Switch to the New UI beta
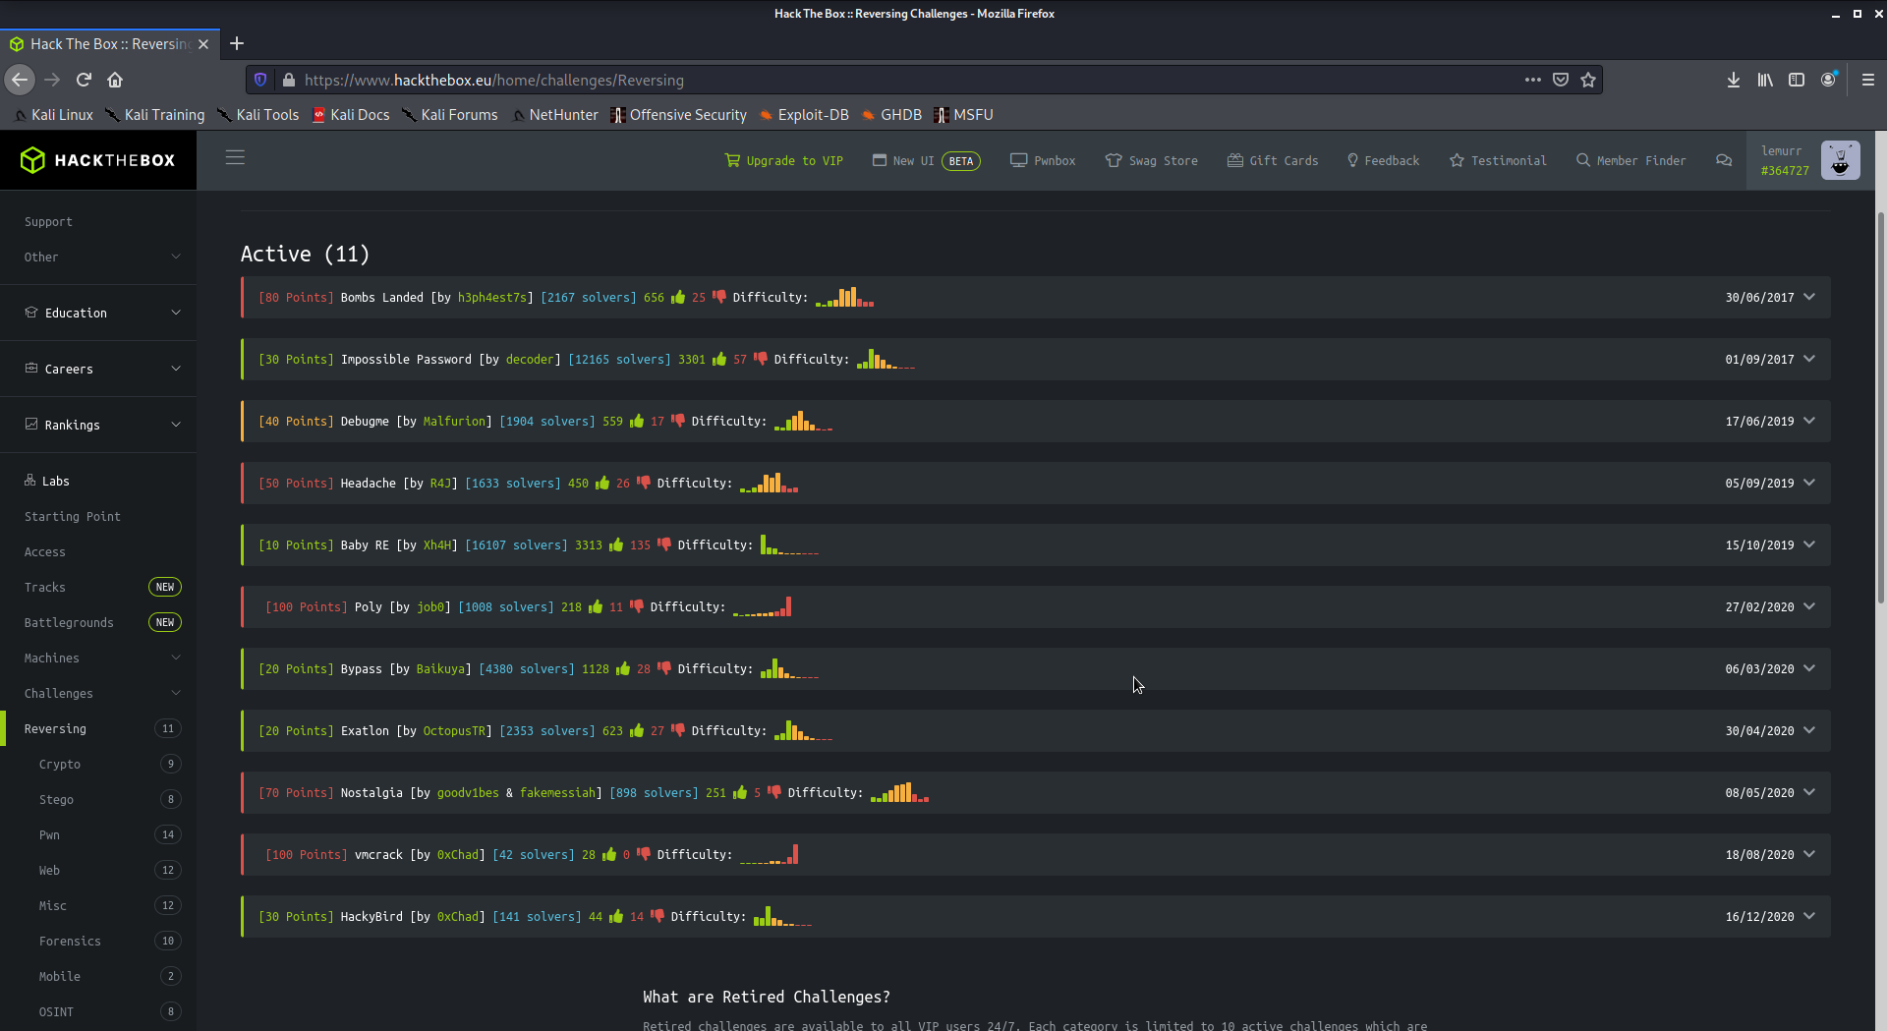 click(x=927, y=160)
